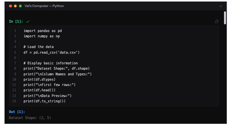The width and height of the screenshot is (228, 126).
Task: Click the line 'import numpy as np'
Action: pos(42,36)
